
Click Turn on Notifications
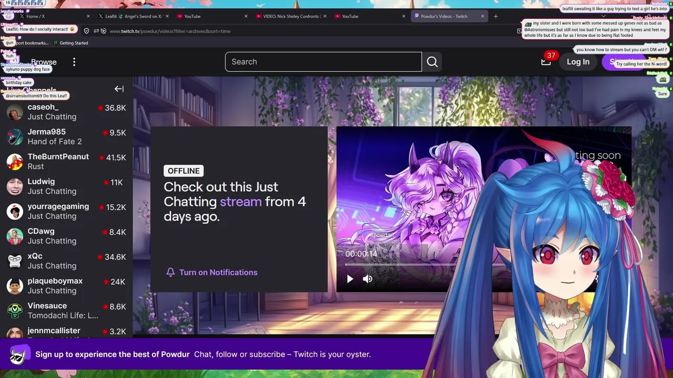(x=218, y=272)
